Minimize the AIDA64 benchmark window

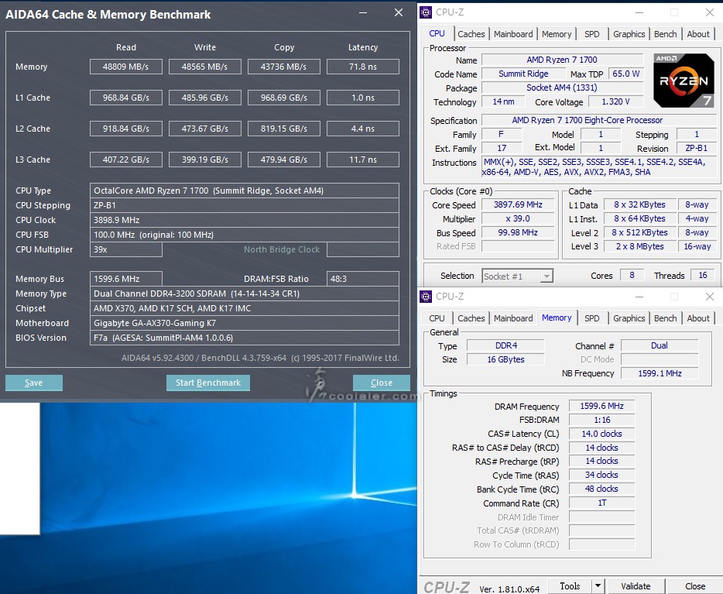pyautogui.click(x=363, y=13)
